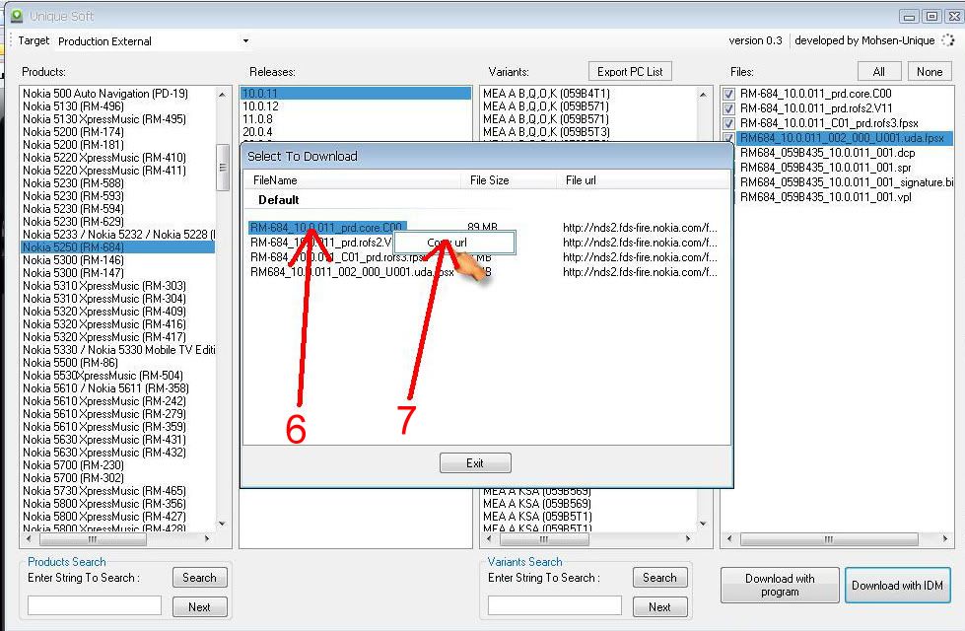The image size is (965, 631).
Task: Sort by the FileName column header
Action: 353,180
